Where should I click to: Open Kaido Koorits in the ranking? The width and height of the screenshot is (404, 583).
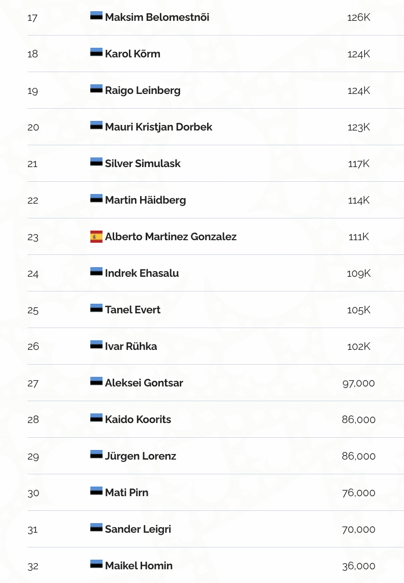click(x=138, y=419)
